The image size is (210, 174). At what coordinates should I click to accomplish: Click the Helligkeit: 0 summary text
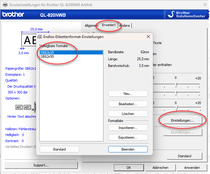(15, 135)
